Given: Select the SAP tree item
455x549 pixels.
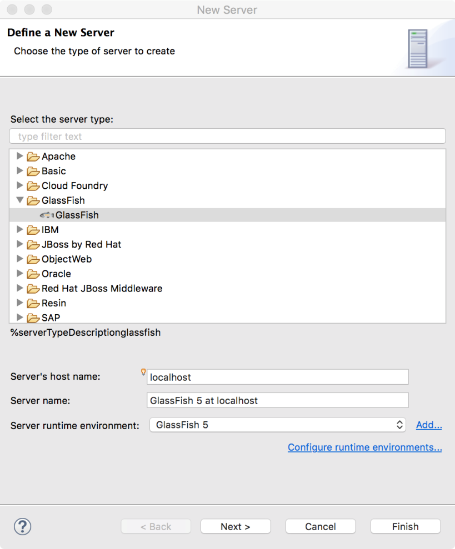Looking at the screenshot, I should click(51, 318).
